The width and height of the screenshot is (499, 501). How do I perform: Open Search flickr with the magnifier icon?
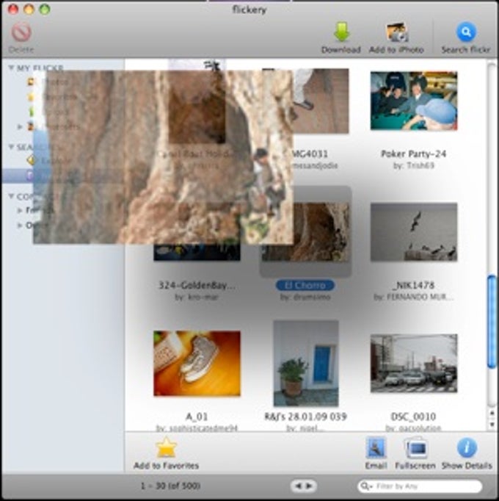coord(466,32)
